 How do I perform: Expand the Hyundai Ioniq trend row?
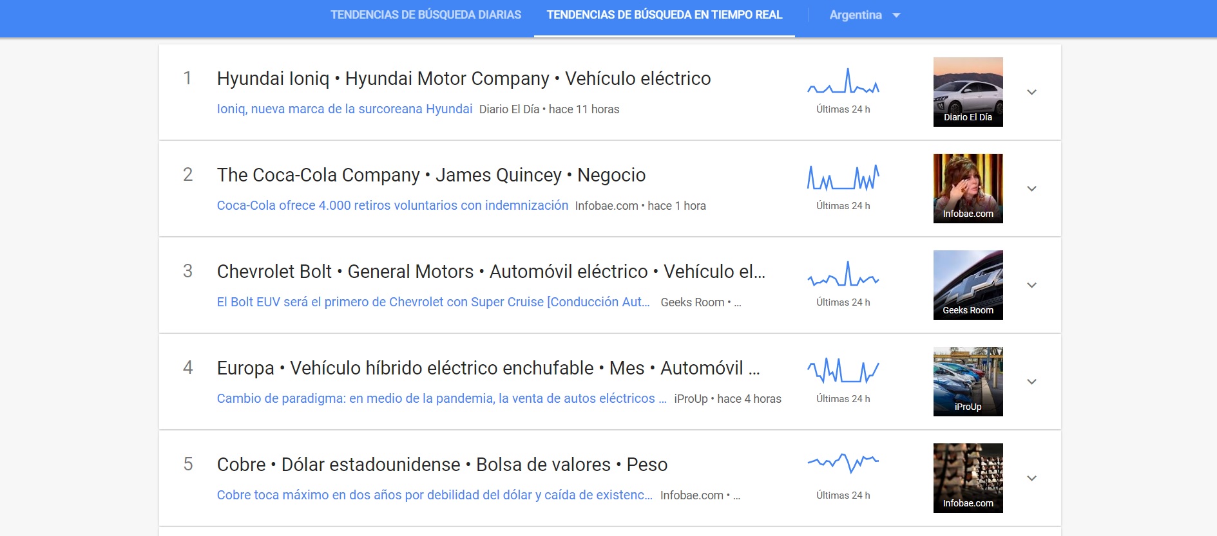[1031, 92]
